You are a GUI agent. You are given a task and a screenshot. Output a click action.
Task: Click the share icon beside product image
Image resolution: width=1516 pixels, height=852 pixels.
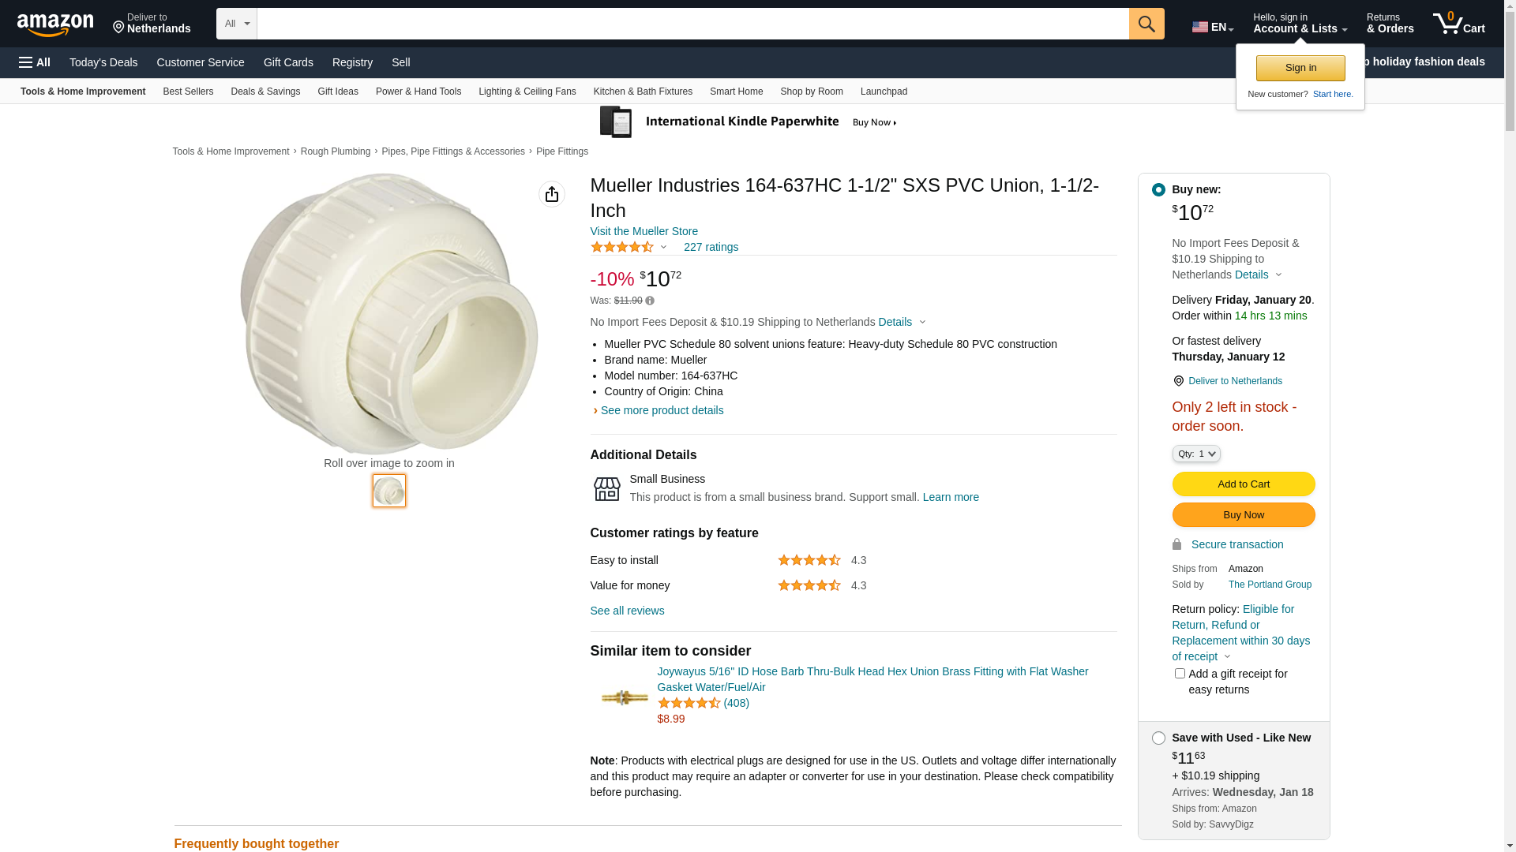[552, 194]
